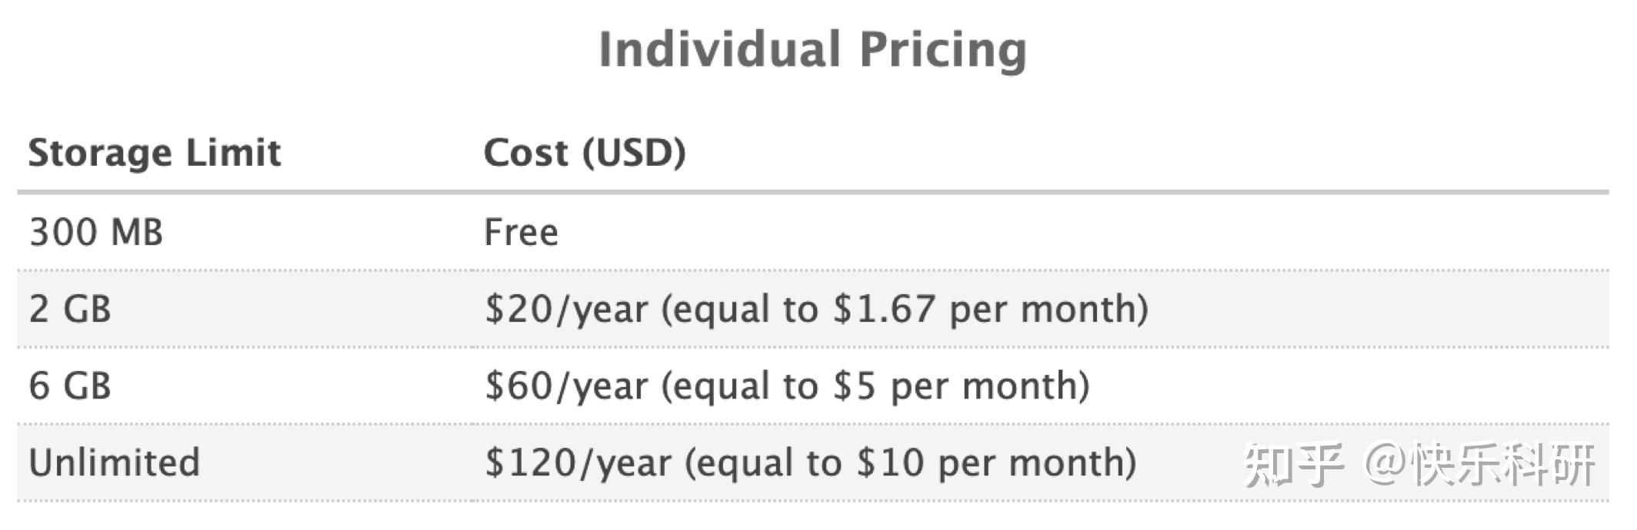Click the word Cost in the header
1637x530 pixels.
point(526,153)
